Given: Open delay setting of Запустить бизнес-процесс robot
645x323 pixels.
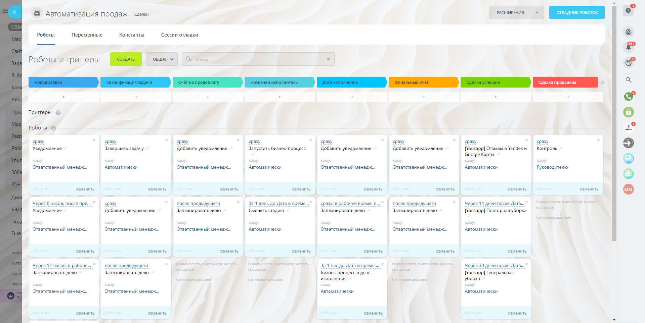Looking at the screenshot, I should [254, 142].
